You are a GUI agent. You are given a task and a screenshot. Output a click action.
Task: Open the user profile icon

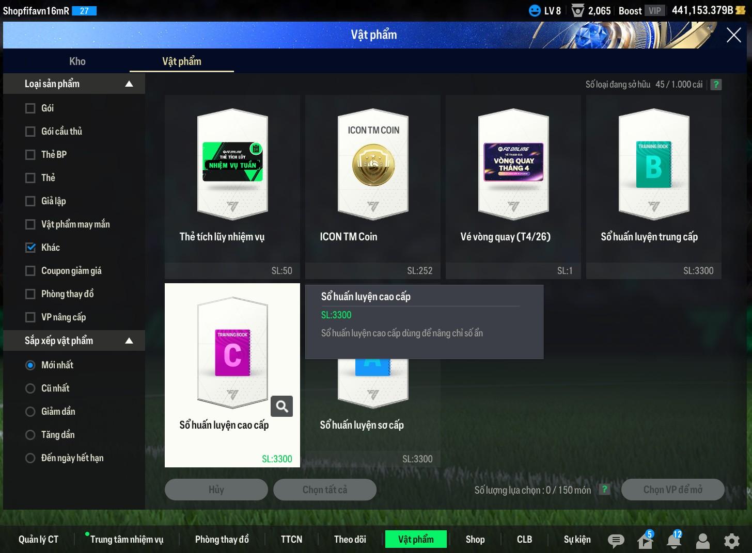point(702,540)
